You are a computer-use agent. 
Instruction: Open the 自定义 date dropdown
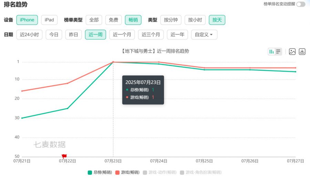click(204, 35)
